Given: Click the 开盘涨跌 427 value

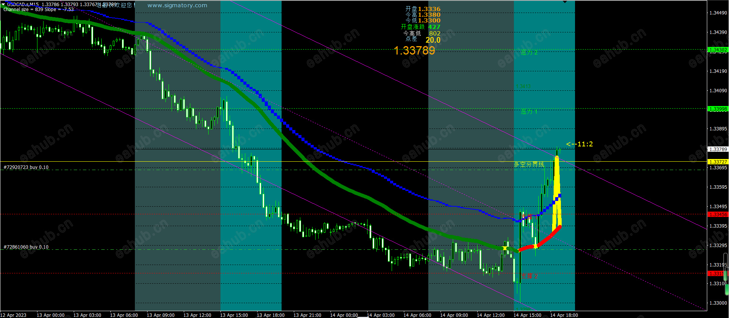Looking at the screenshot, I should pos(434,27).
